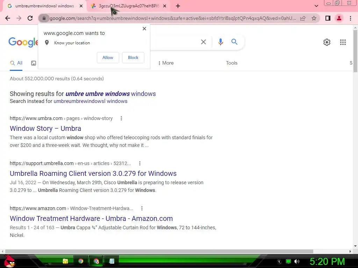Click the About 552,000,000 results text
This screenshot has height=268, width=358.
57,79
